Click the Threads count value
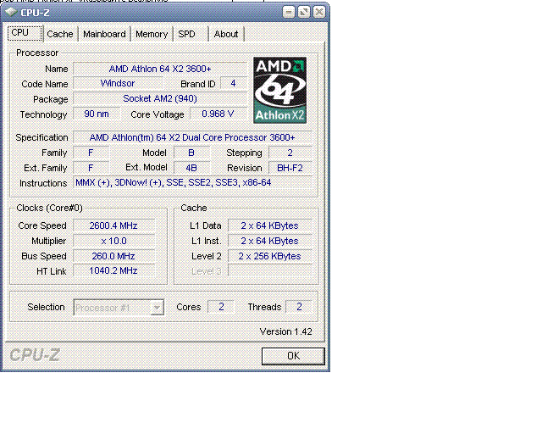This screenshot has height=434, width=542. click(299, 307)
